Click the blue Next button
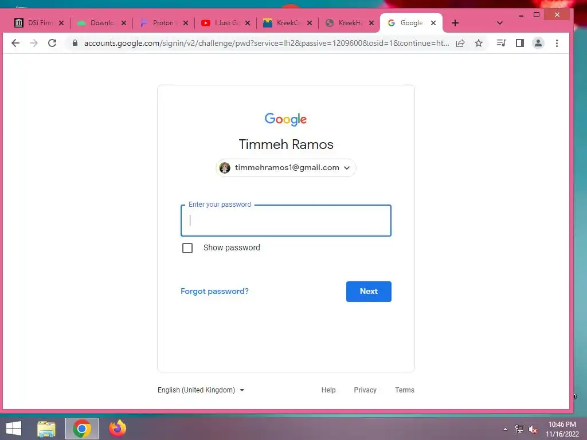This screenshot has height=440, width=587. [369, 292]
